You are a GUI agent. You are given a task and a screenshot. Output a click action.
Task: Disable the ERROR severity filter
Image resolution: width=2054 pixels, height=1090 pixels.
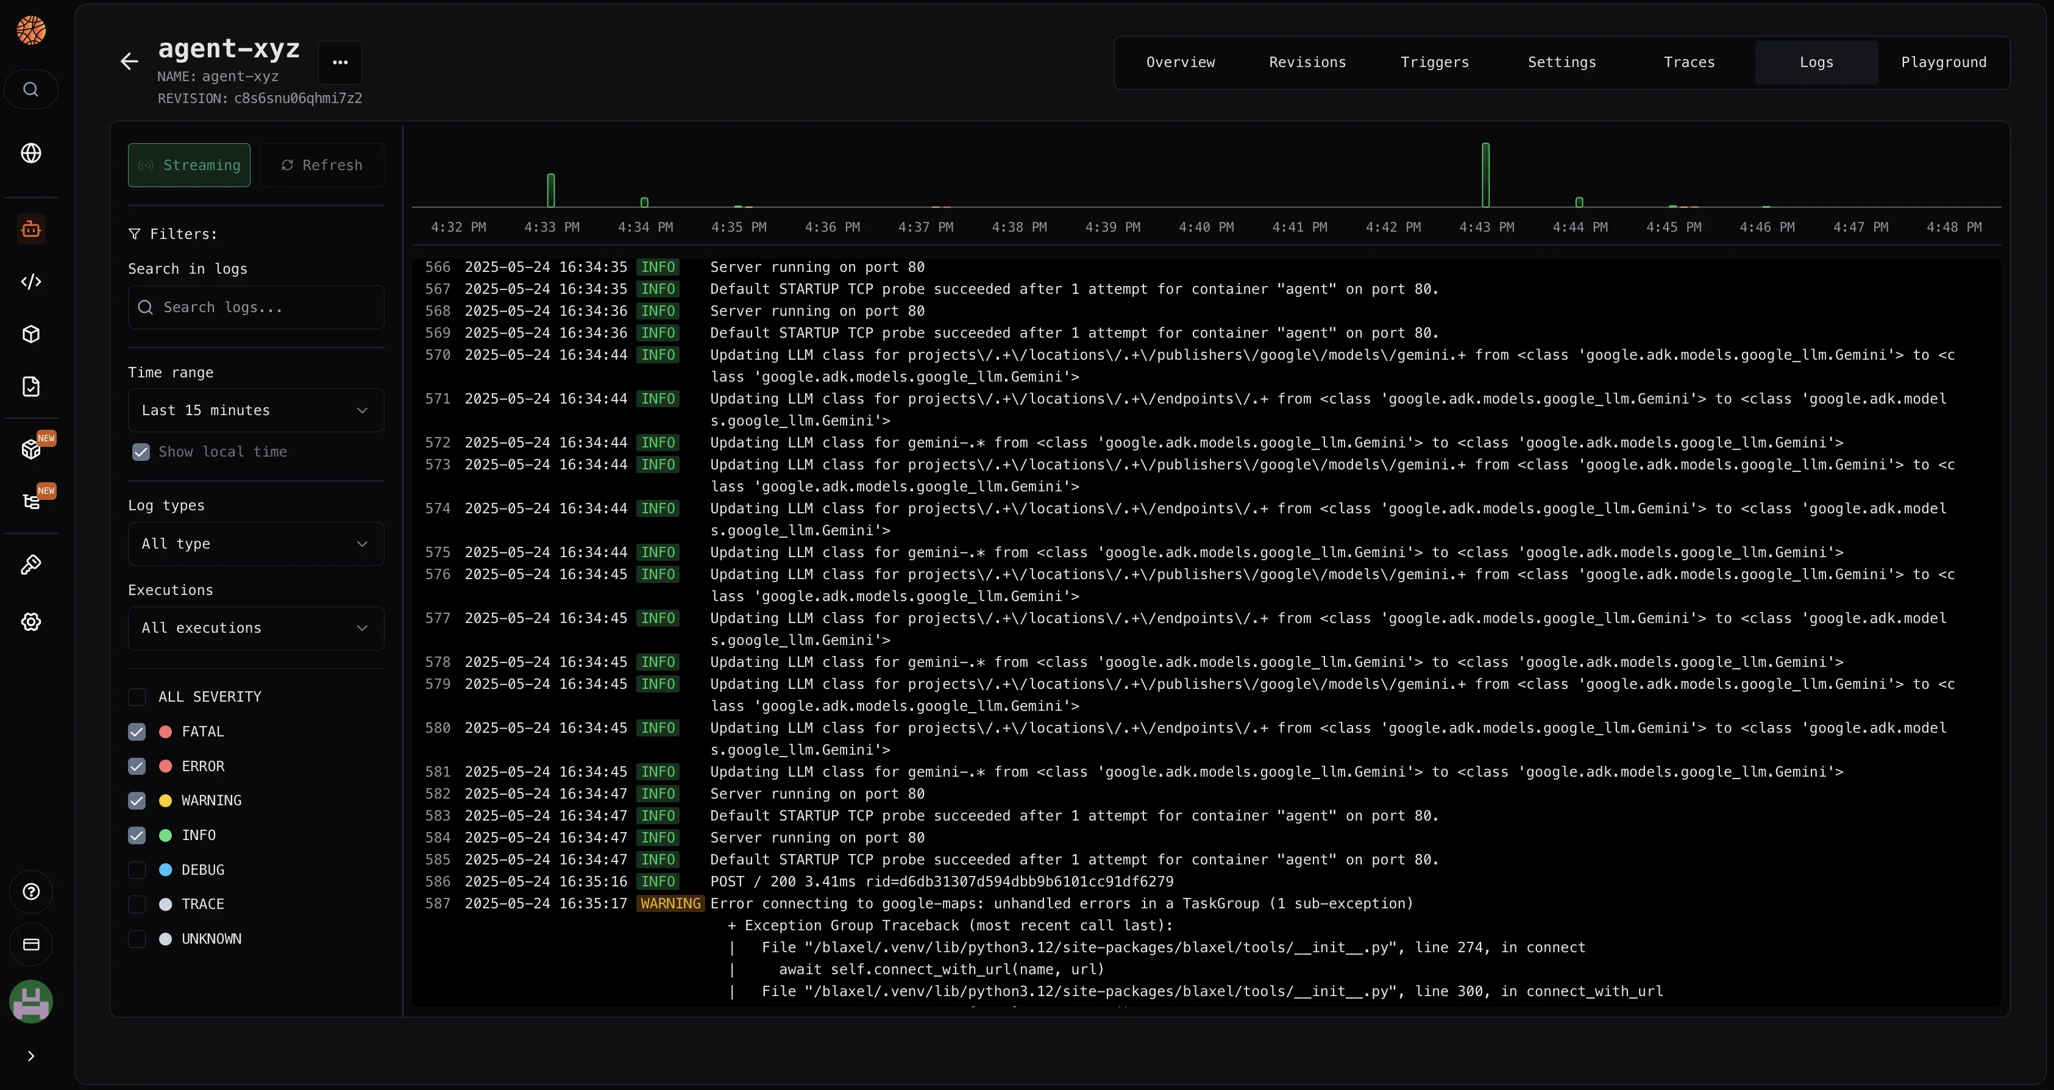coord(137,766)
